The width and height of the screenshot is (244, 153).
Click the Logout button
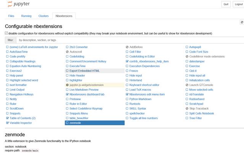(x=238, y=4)
